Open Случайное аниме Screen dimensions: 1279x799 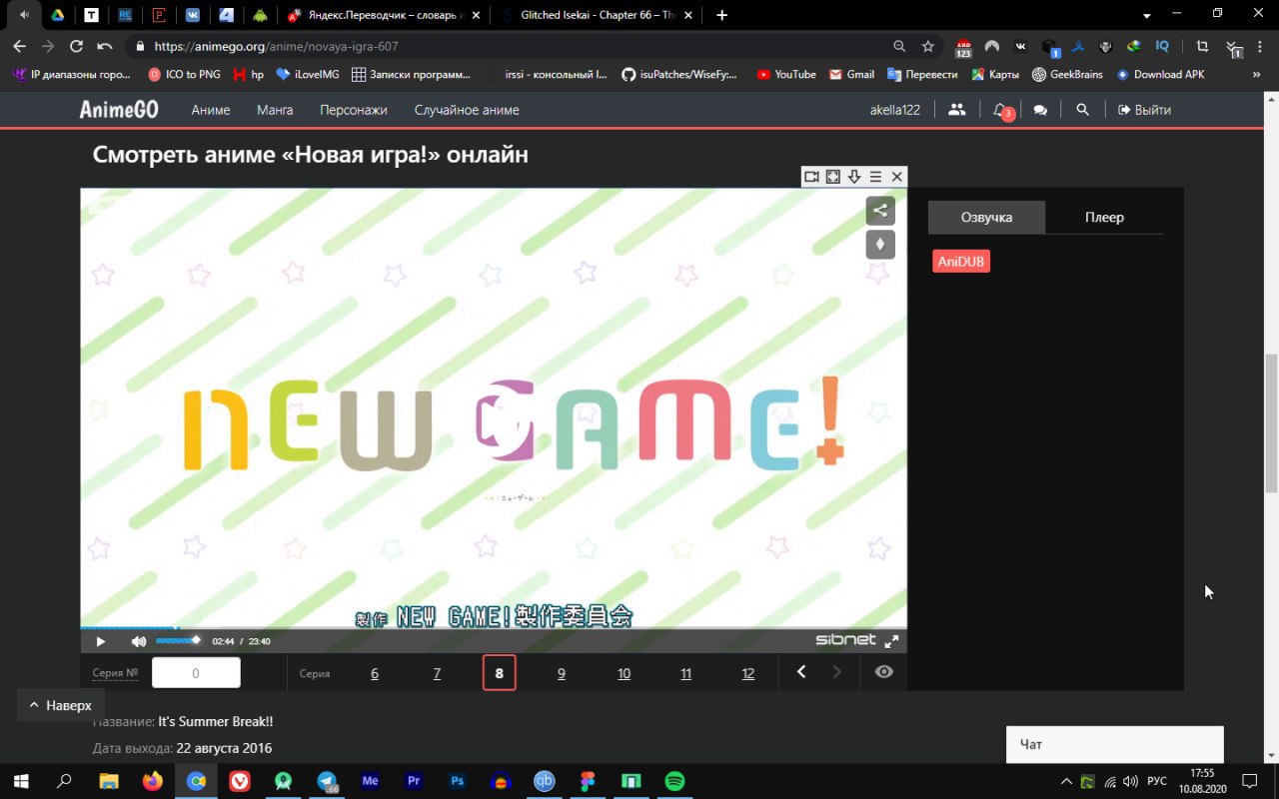467,110
